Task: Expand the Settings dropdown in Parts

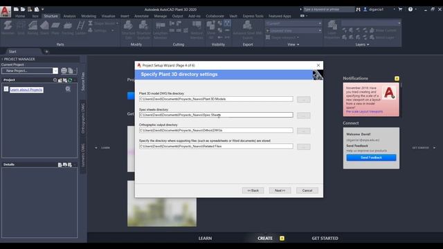Action: [x=112, y=30]
